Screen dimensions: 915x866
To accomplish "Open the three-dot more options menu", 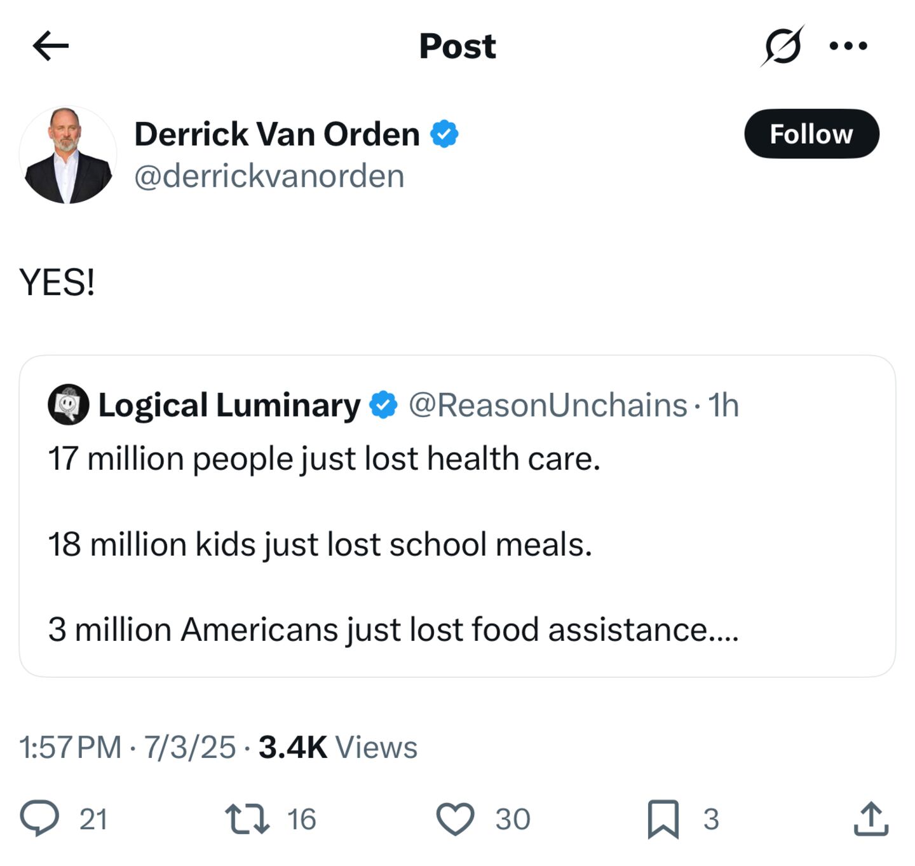I will tap(848, 46).
